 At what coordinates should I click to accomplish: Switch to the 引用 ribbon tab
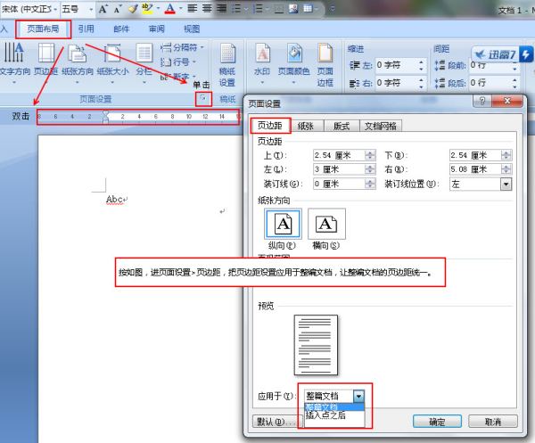[86, 29]
